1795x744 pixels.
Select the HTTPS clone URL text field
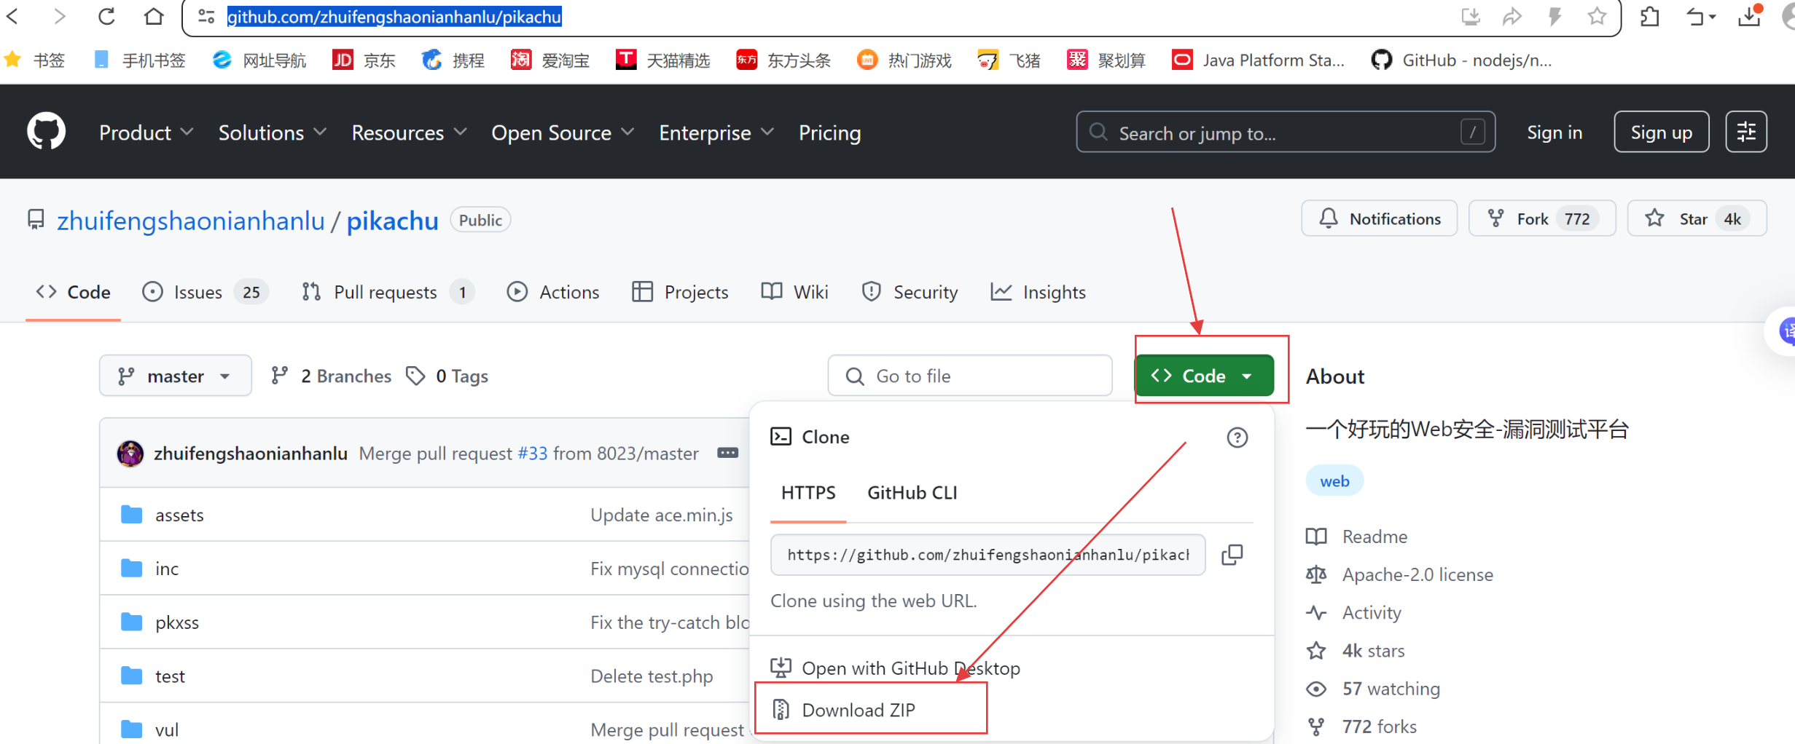988,555
